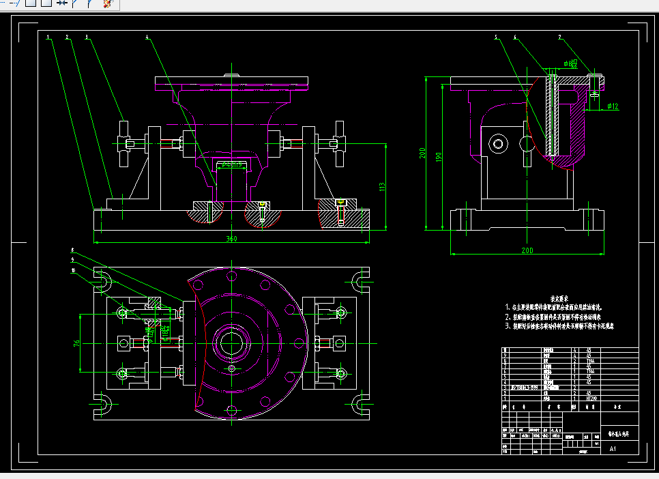Viewport: 659px width, 479px height.
Task: Click the A1 sheet size in title block
Action: click(x=613, y=449)
